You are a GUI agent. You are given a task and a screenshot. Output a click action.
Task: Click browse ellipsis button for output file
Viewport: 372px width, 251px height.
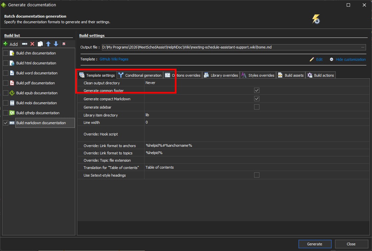coord(363,47)
